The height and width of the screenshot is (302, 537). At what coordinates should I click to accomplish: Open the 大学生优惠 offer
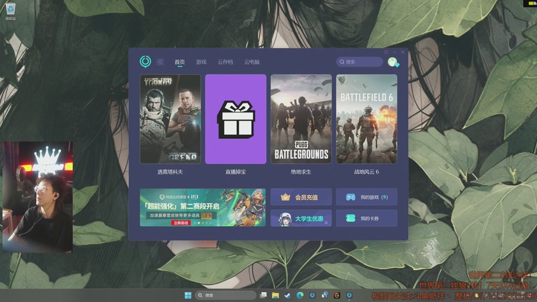301,218
